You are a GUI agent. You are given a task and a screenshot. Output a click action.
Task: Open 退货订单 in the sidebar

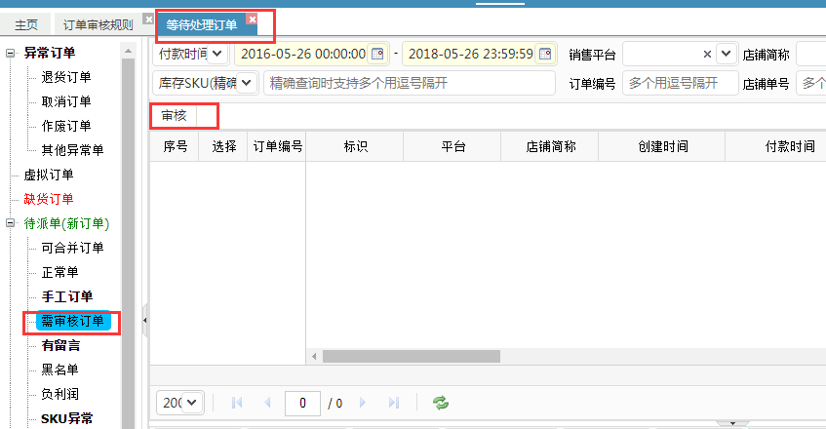coord(66,77)
